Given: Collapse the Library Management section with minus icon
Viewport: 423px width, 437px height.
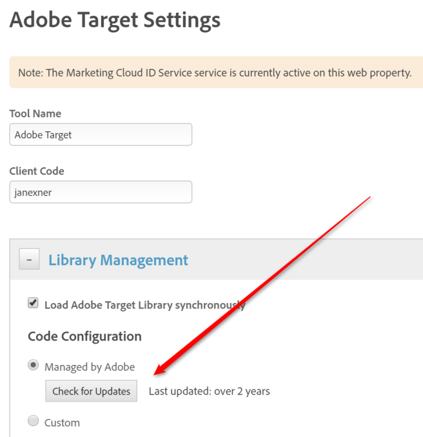Looking at the screenshot, I should (29, 260).
